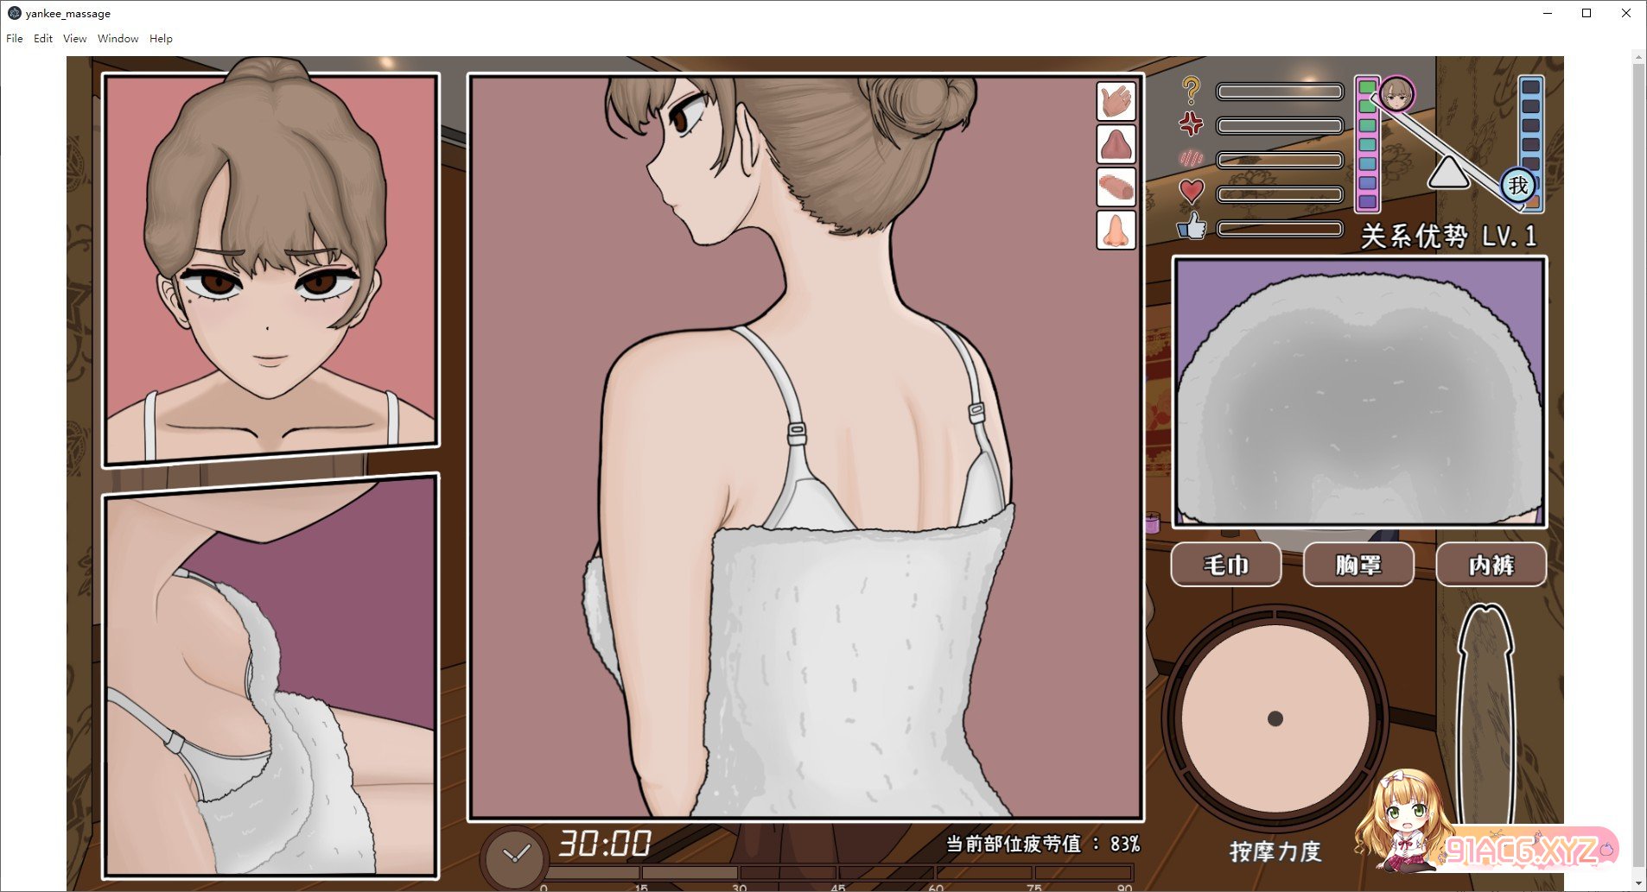Open the Window menu
This screenshot has width=1647, height=892.
(118, 39)
